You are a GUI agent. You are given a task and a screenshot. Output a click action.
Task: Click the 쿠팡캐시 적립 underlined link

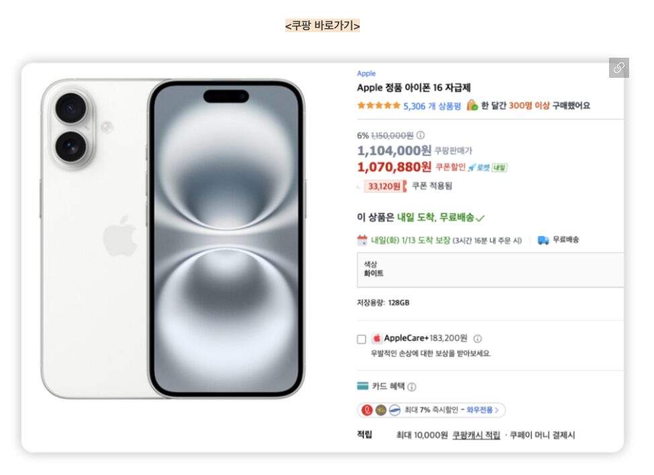pyautogui.click(x=476, y=435)
